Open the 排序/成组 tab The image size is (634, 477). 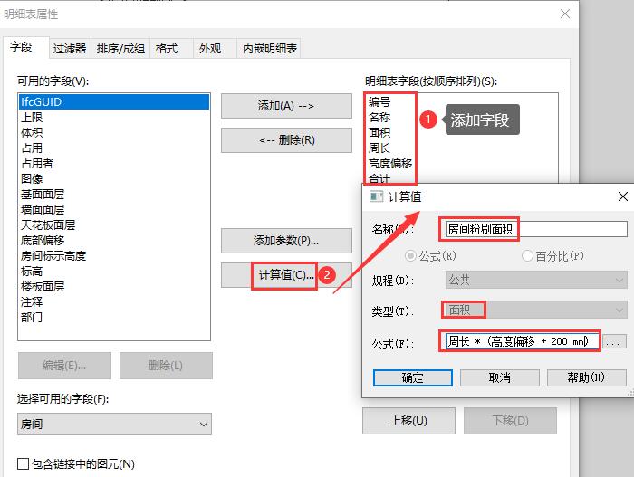click(120, 49)
